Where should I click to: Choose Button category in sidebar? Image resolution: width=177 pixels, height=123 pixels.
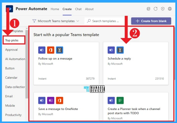click(x=10, y=68)
